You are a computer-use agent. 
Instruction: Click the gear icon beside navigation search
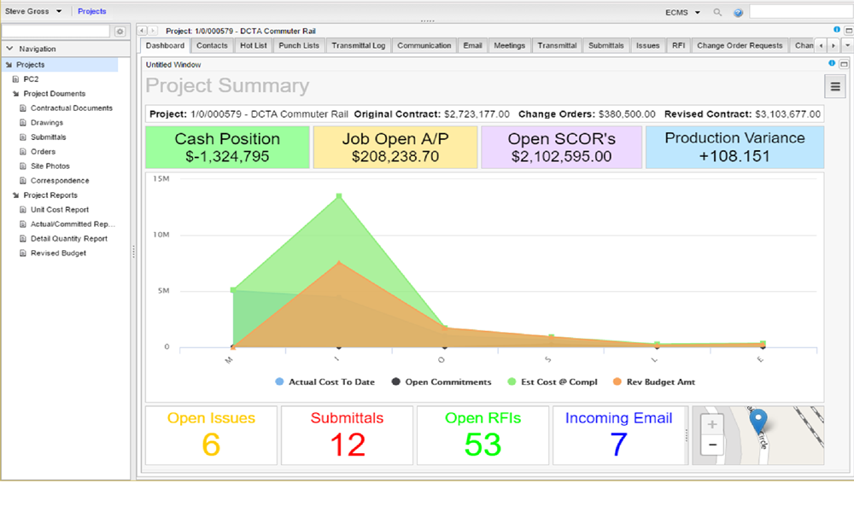[x=120, y=32]
